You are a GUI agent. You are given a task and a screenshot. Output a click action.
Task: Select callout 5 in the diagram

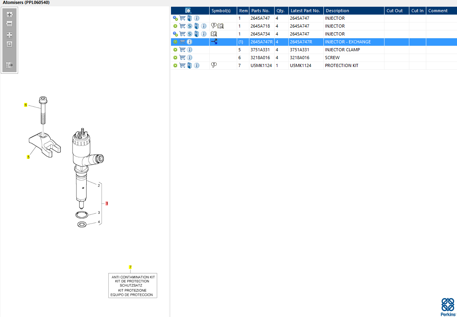click(28, 157)
